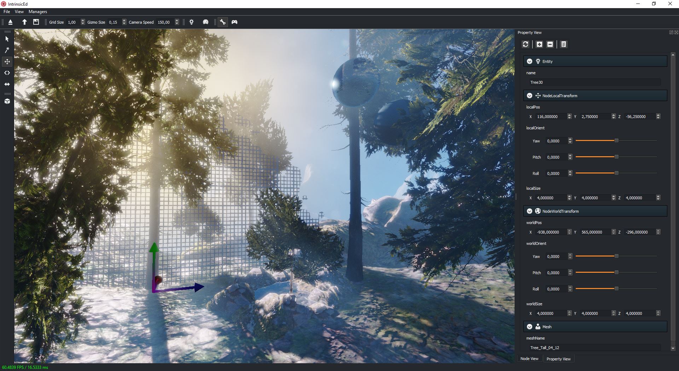This screenshot has height=371, width=679.
Task: Click the Gizmo Size spinner arrows
Action: tap(124, 22)
